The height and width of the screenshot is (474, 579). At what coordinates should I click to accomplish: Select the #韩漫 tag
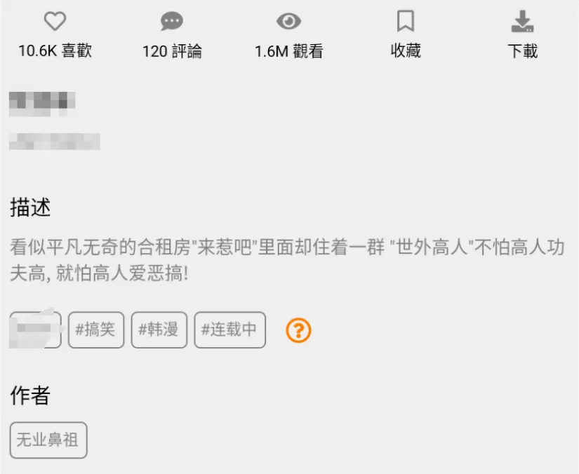point(159,330)
